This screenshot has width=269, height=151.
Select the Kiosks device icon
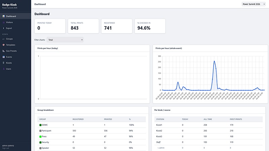pos(4,63)
